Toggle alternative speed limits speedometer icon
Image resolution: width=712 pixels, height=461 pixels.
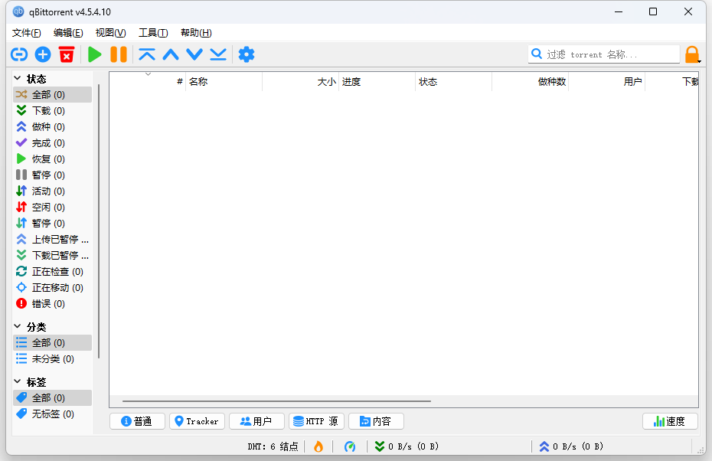(350, 446)
